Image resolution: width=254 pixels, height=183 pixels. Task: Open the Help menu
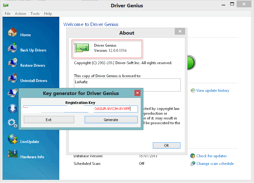tap(48, 14)
